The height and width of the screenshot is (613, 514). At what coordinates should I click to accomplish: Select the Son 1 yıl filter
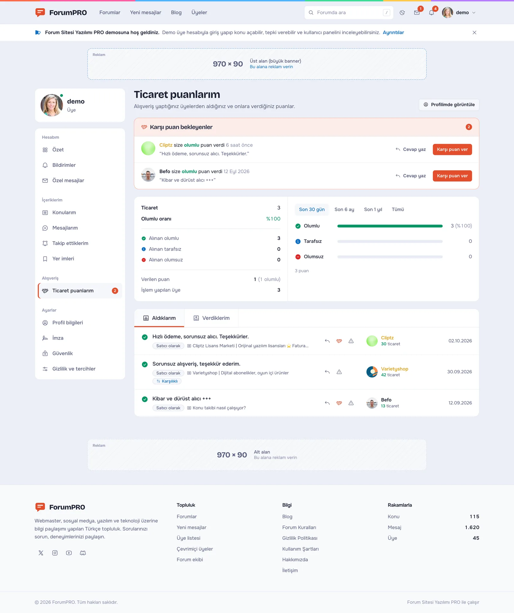(373, 209)
